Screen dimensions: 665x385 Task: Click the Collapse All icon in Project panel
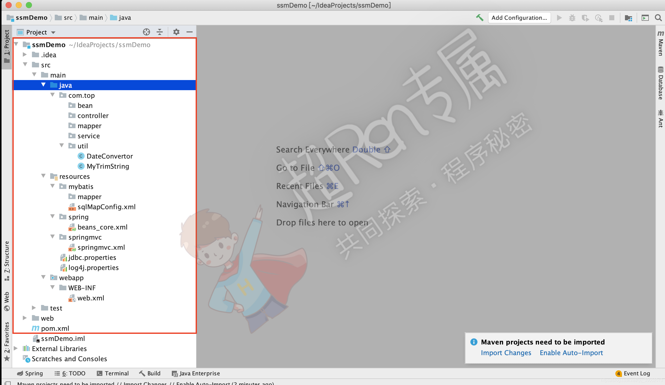pos(159,32)
